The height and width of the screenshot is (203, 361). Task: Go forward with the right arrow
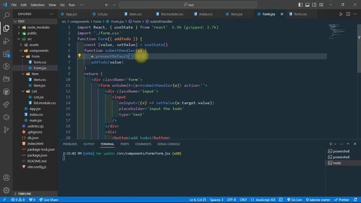point(114,5)
